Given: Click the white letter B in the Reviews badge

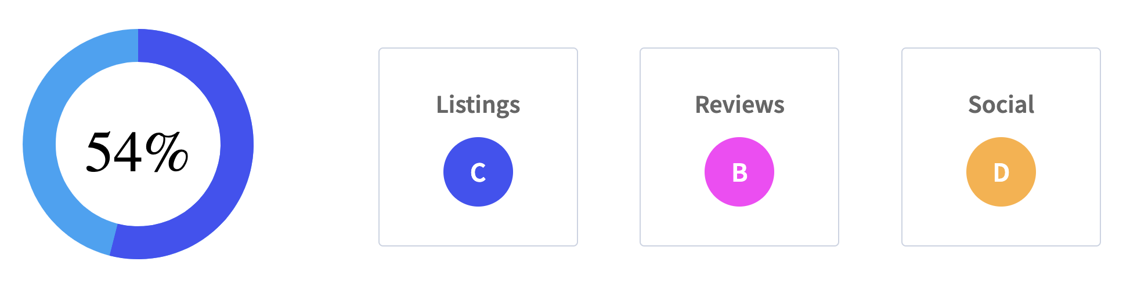Looking at the screenshot, I should [x=739, y=172].
